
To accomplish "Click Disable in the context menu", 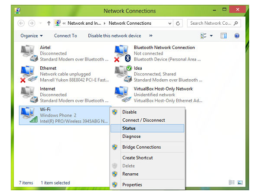I will click(x=129, y=112).
